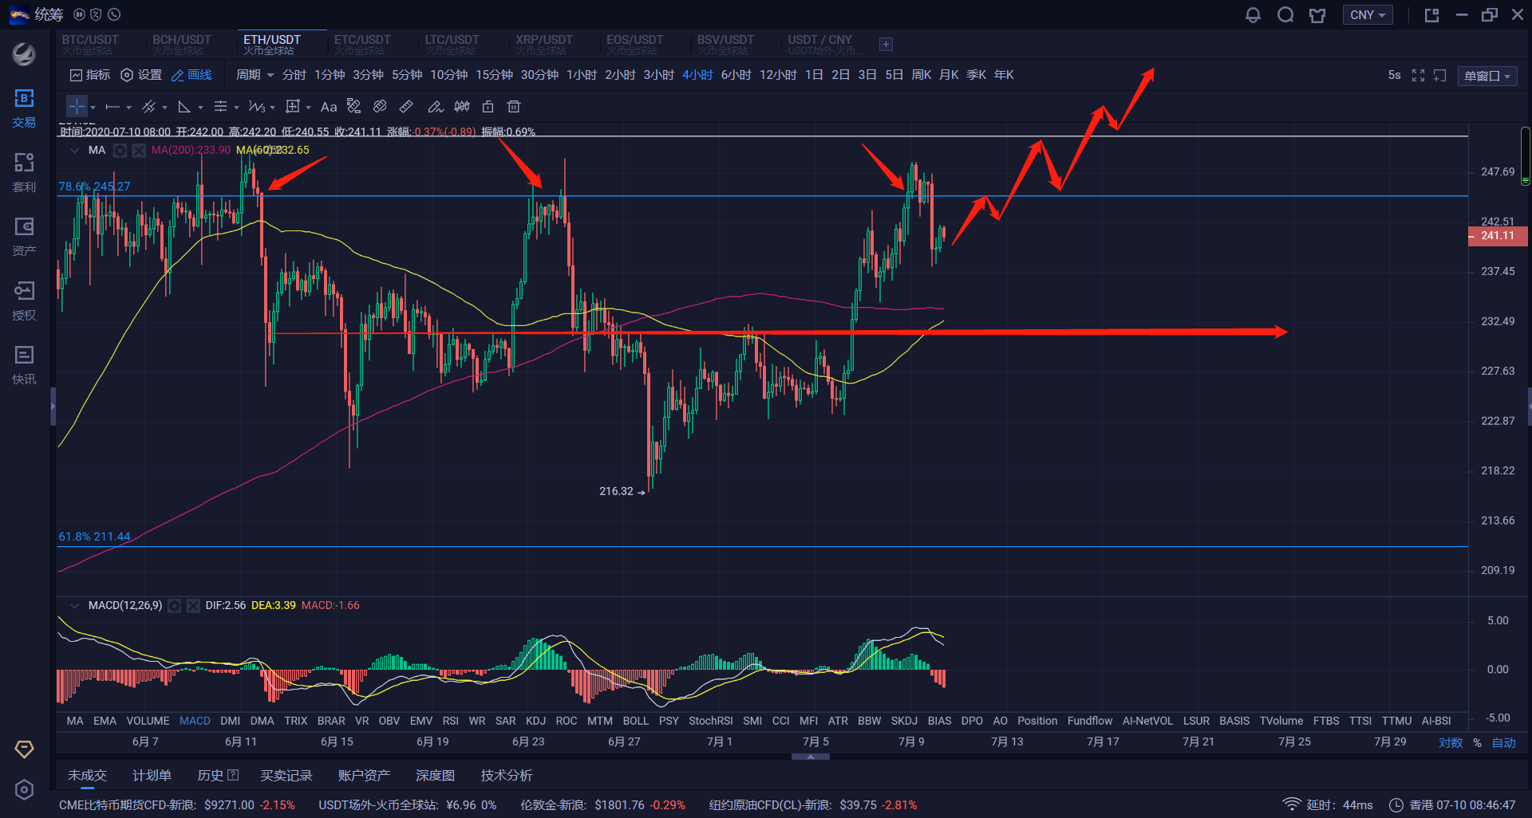Click the trash delete drawings icon
Image resolution: width=1532 pixels, height=818 pixels.
pyautogui.click(x=514, y=106)
